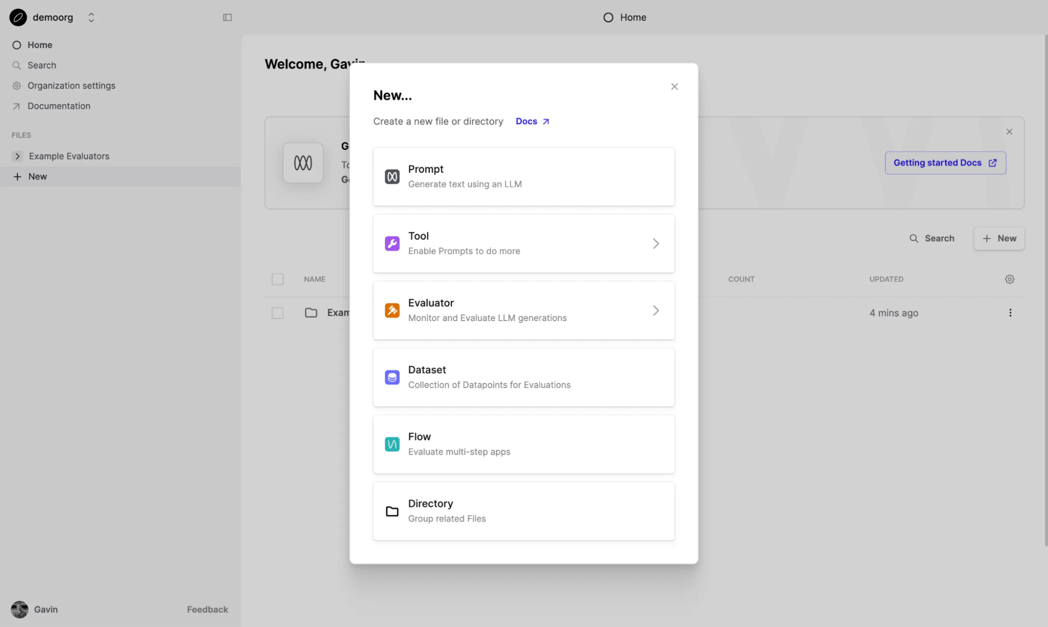Screen dimensions: 1048x627
Task: Select the Flow icon
Action: 392,444
